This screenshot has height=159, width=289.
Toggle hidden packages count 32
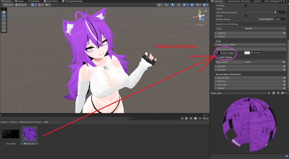[x=206, y=118]
